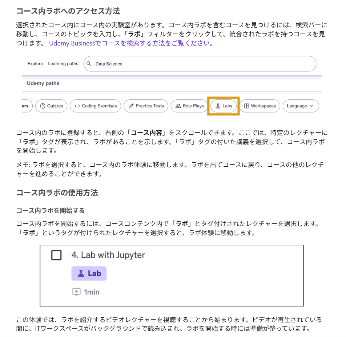Click the 1min duration label
The width and height of the screenshot is (346, 337).
pos(92,292)
